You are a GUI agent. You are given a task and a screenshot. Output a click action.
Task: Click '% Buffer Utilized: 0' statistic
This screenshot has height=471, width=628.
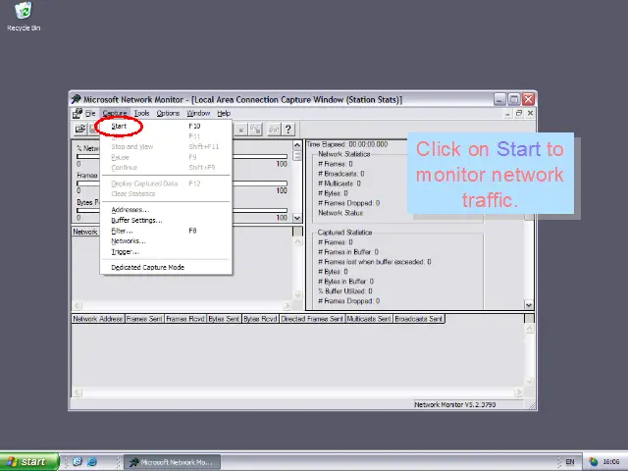[x=345, y=291]
